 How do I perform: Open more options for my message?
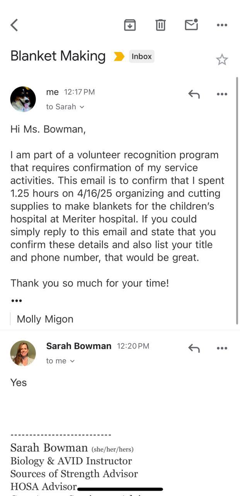pyautogui.click(x=222, y=94)
